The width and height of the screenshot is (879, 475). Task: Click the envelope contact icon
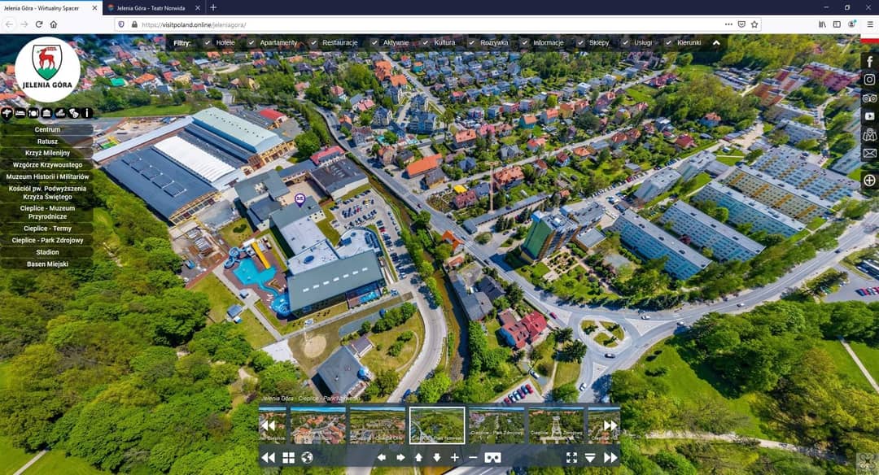point(869,153)
